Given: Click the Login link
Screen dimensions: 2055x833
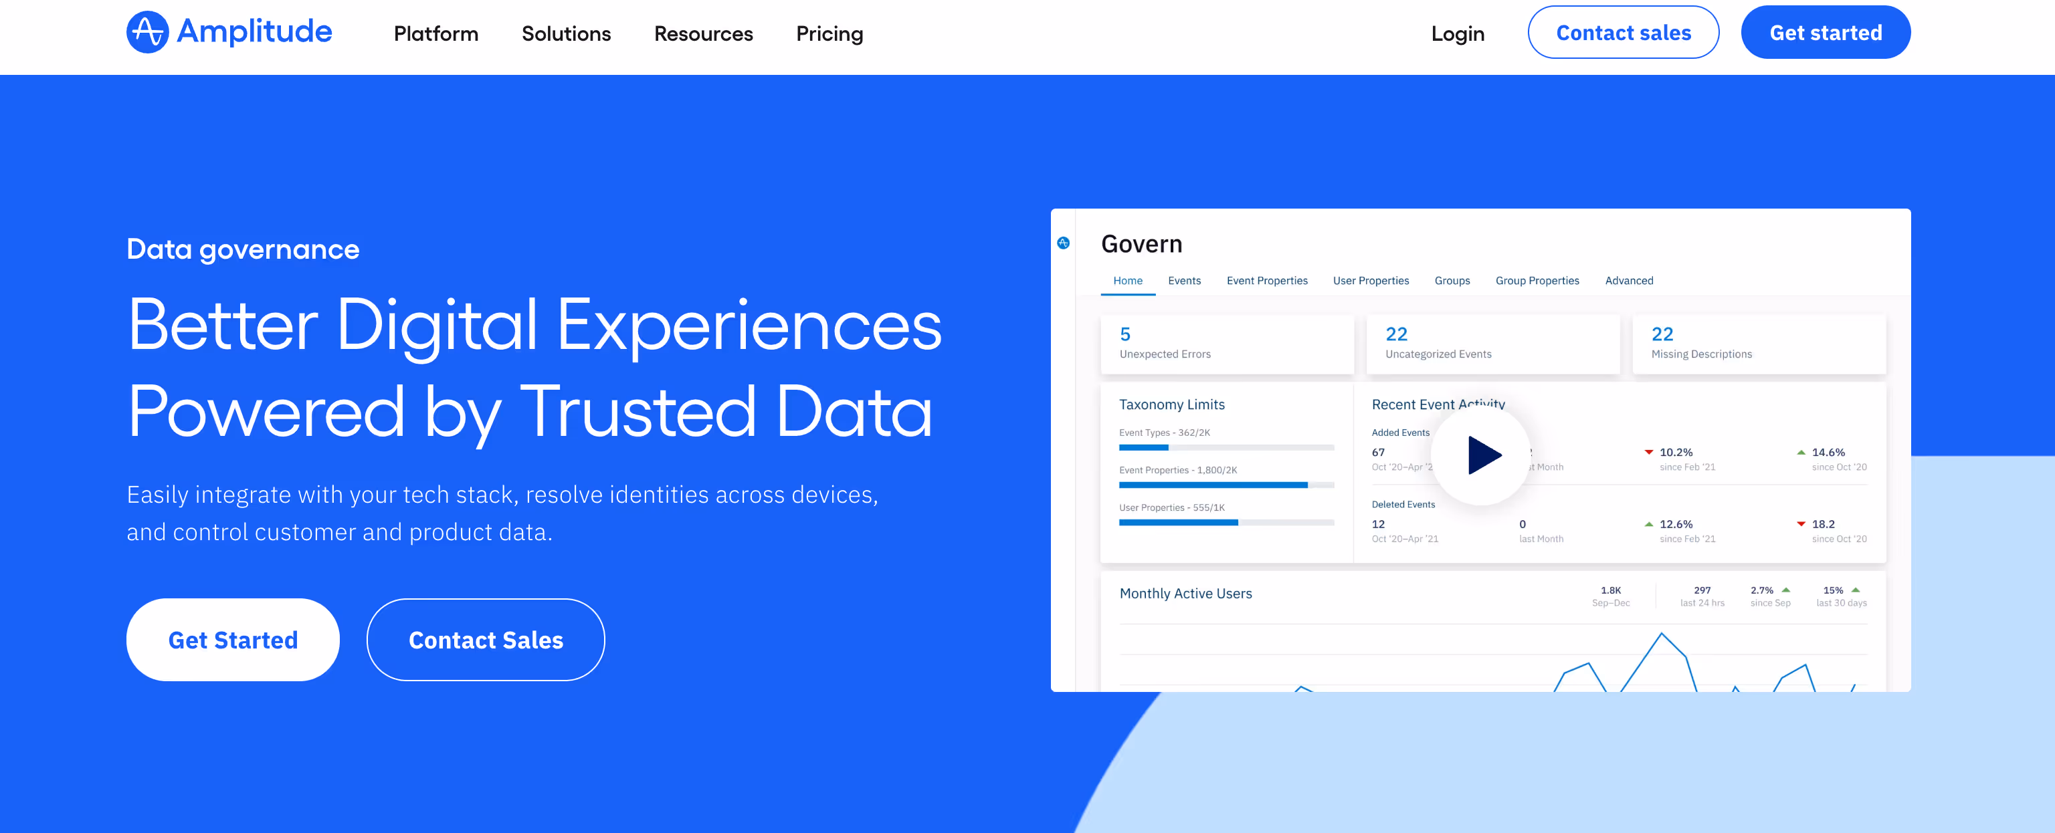Looking at the screenshot, I should pyautogui.click(x=1457, y=33).
